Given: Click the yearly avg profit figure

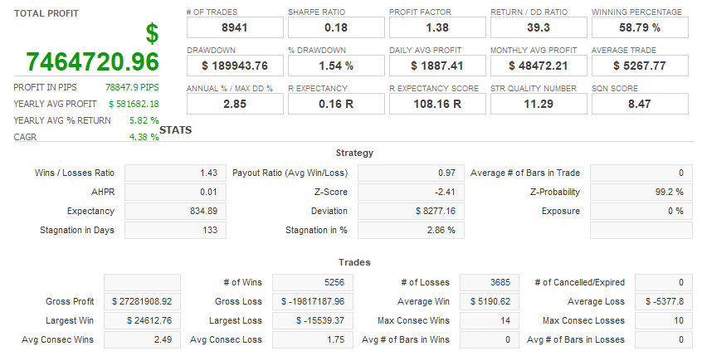Looking at the screenshot, I should coord(134,104).
